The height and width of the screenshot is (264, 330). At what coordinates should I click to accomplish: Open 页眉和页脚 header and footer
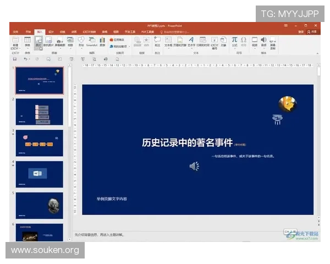(180, 41)
